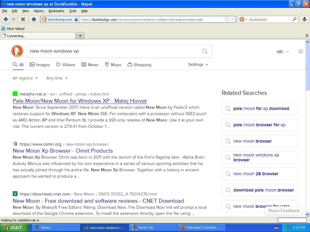
Task: Open the View menu
Action: (x=25, y=11)
